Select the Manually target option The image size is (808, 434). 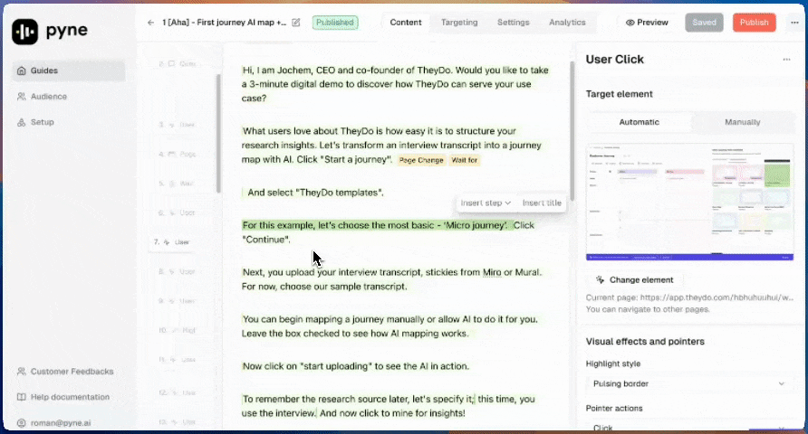click(742, 122)
